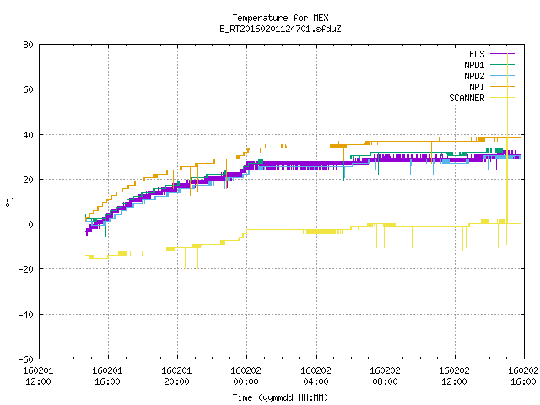Click the ELS legend label
This screenshot has width=540, height=405.
click(477, 54)
